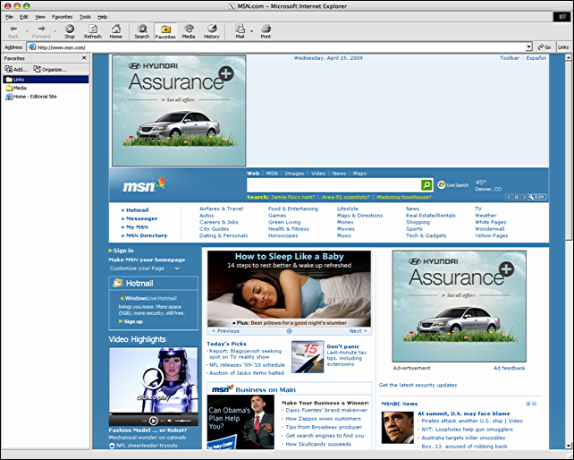This screenshot has height=460, width=574.
Task: Click the Ad feedback link
Action: 510,368
